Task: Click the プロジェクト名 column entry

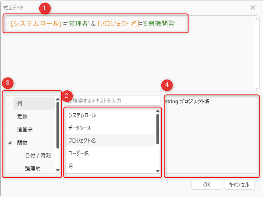Action: [82, 141]
